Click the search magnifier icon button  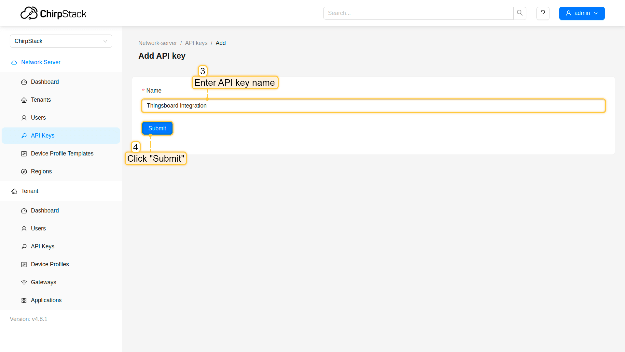point(520,13)
